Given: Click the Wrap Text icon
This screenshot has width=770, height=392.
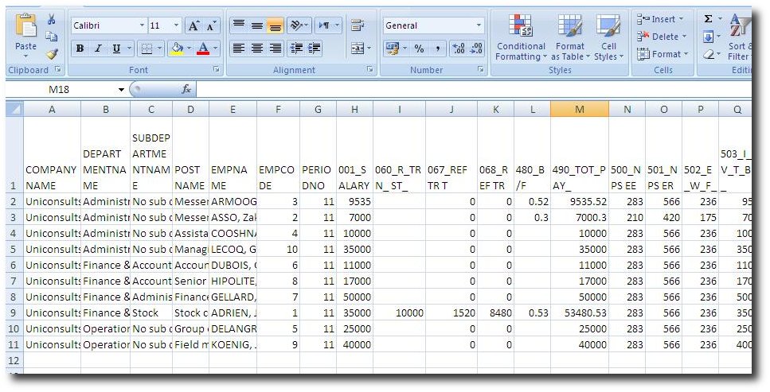Looking at the screenshot, I should [358, 25].
